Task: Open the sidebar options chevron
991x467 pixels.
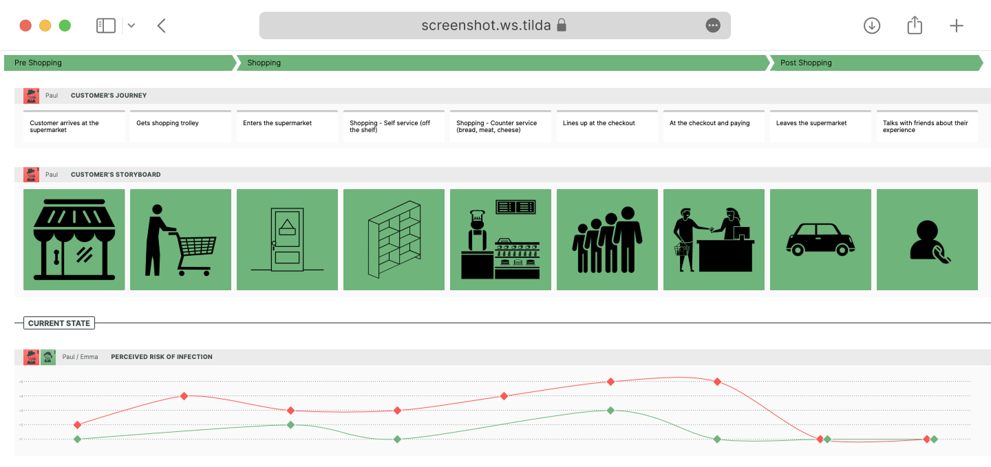Action: pos(131,25)
